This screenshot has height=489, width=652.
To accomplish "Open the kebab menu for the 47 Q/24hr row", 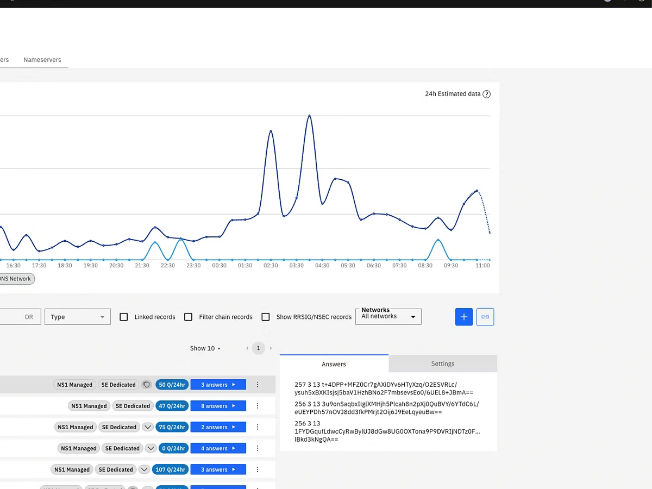I will 258,406.
